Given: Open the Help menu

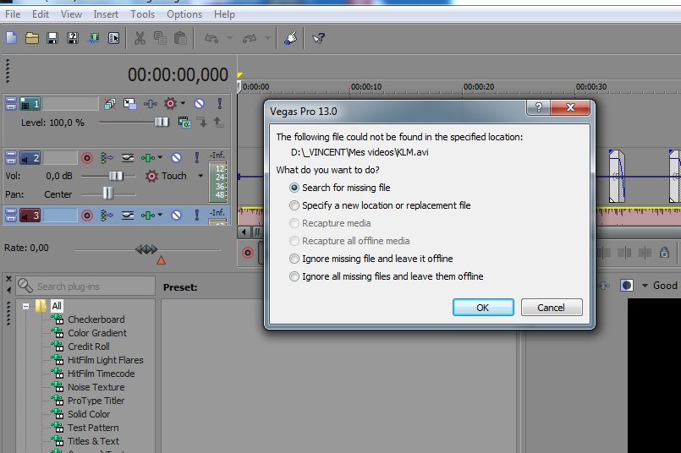Looking at the screenshot, I should pos(224,14).
